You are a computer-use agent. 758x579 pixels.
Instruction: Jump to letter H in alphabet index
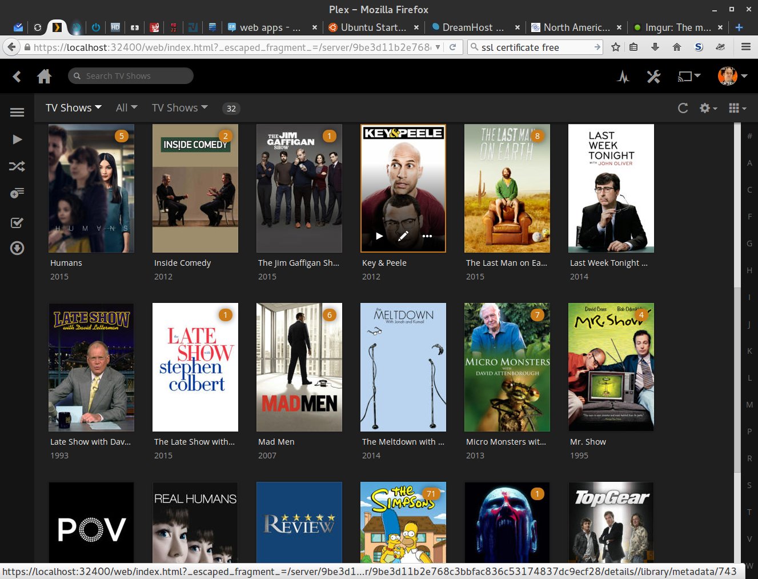[749, 270]
